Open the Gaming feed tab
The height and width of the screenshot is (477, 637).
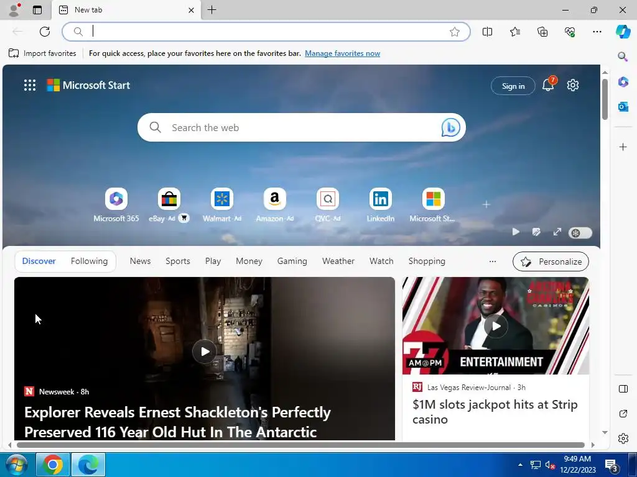[x=292, y=261]
